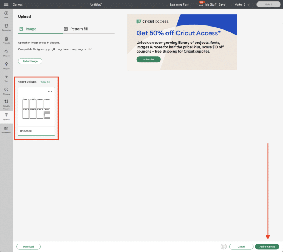Click the notifications bell icon
The image size is (283, 252).
point(201,4)
